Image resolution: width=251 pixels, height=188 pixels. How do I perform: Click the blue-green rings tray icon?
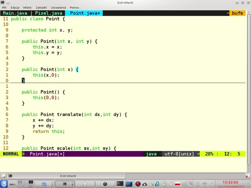point(158,184)
